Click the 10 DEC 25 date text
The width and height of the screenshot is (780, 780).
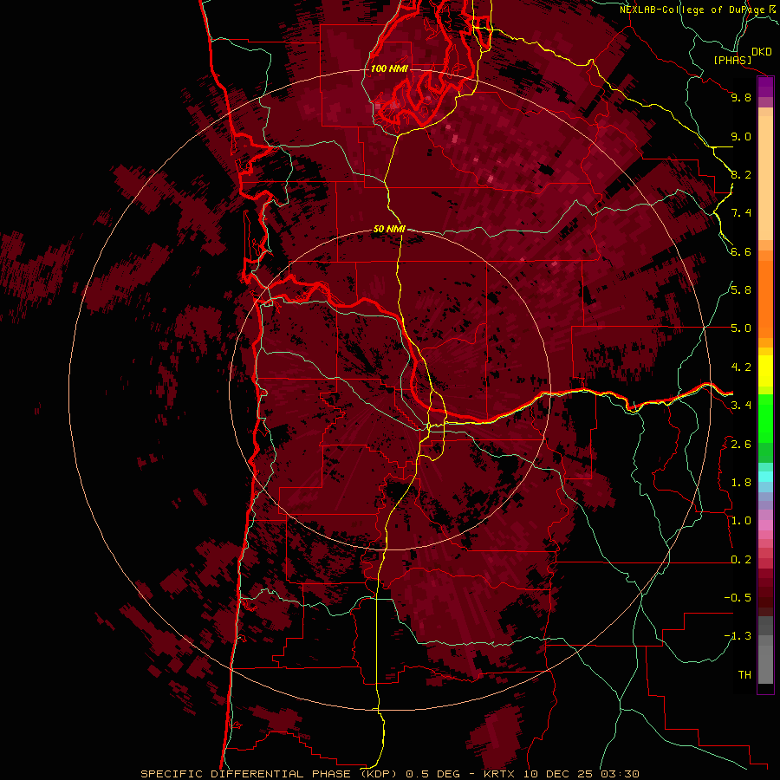point(557,774)
